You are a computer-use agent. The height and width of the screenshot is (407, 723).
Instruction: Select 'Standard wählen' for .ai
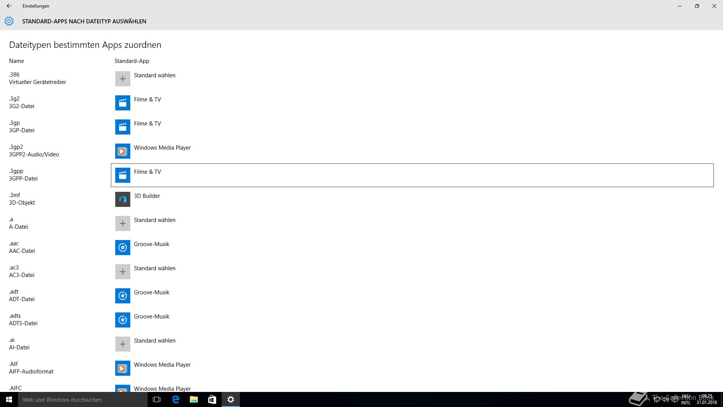click(155, 341)
